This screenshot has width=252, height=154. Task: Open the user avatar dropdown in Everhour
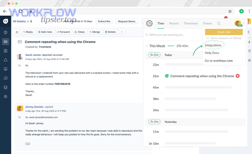(239, 23)
